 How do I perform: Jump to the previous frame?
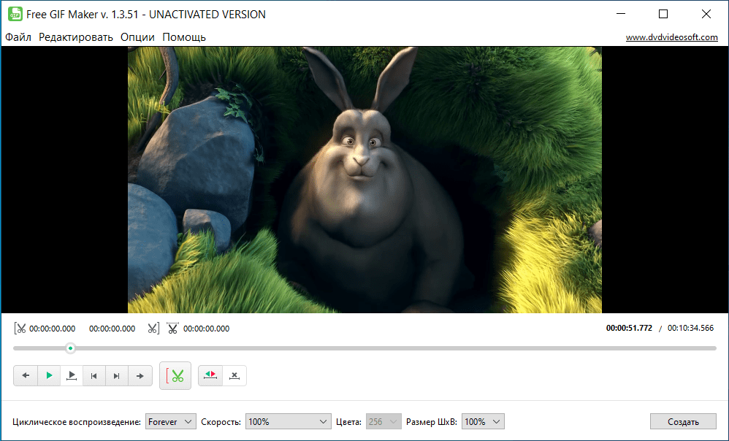point(94,375)
